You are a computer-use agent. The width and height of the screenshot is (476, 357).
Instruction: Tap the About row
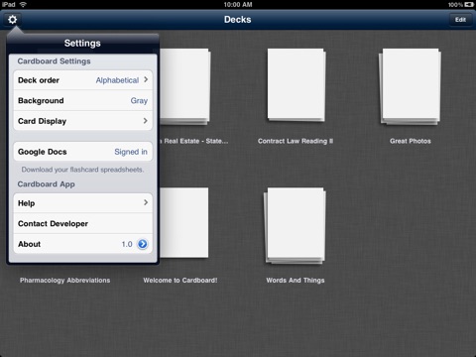click(x=83, y=244)
